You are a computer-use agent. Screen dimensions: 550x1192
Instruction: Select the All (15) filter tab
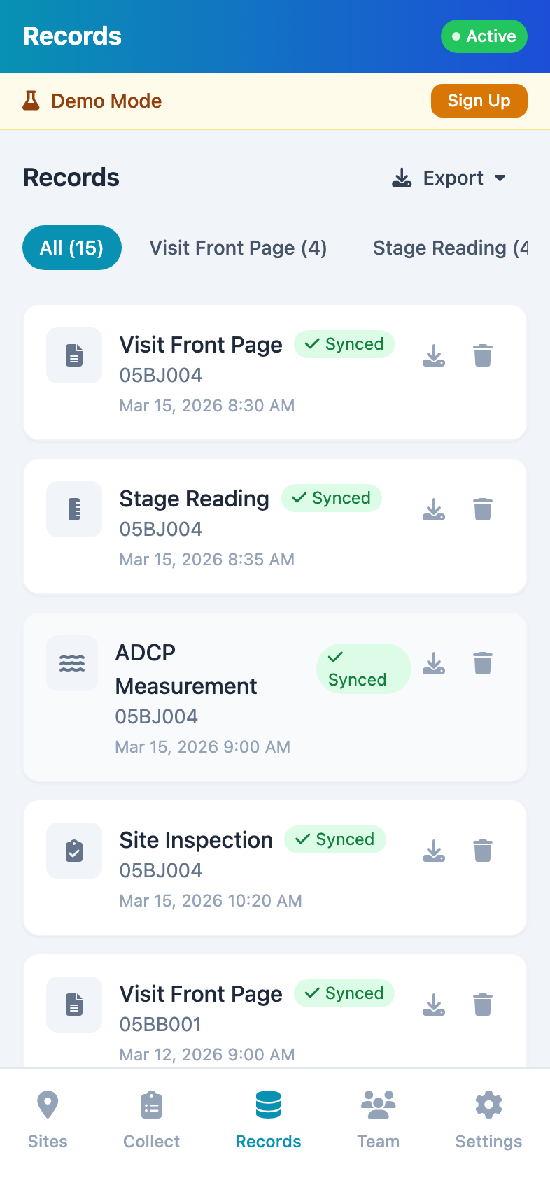(72, 248)
